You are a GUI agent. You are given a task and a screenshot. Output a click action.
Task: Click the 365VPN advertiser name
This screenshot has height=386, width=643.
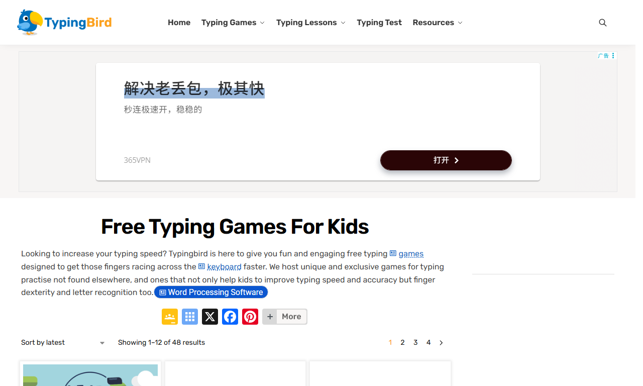(137, 160)
